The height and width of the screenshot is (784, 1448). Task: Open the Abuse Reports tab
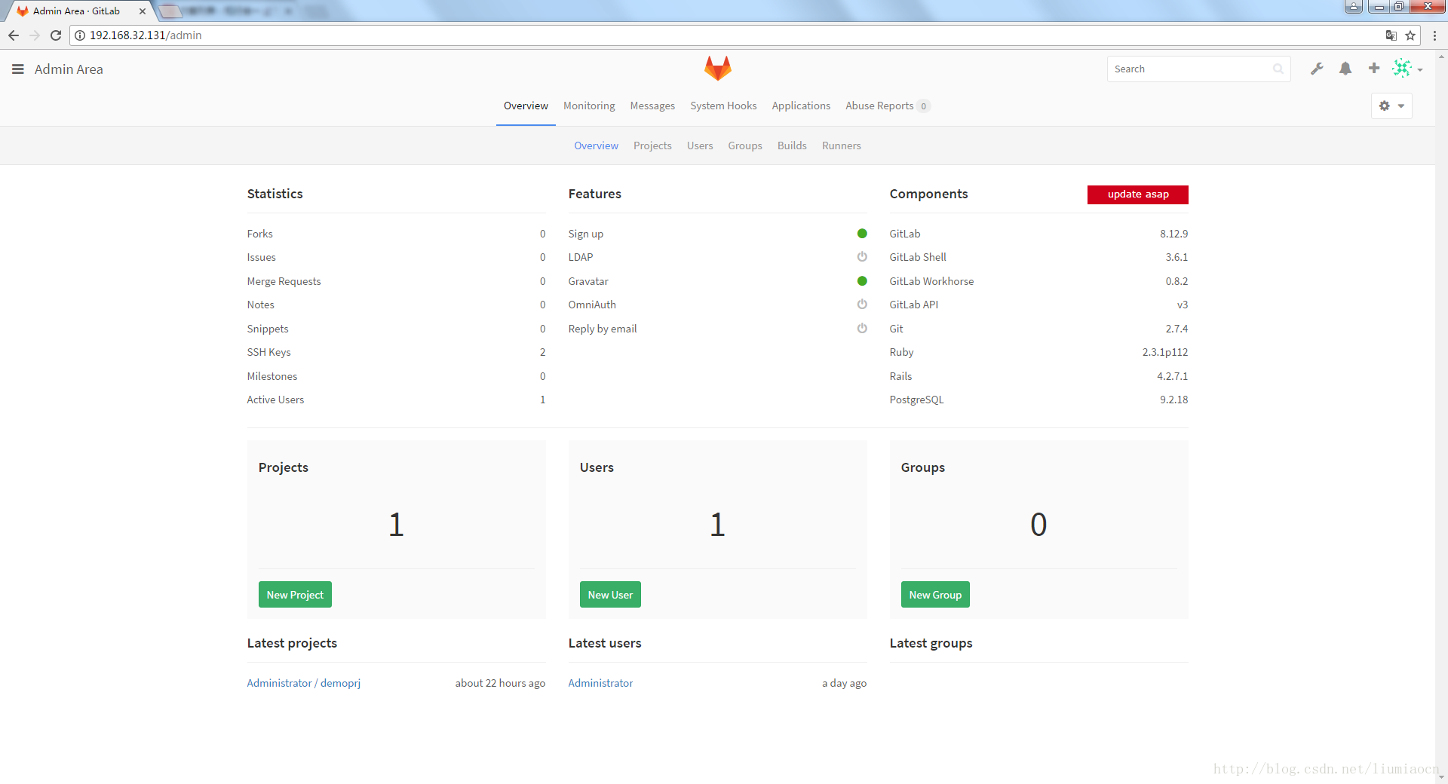pos(887,106)
